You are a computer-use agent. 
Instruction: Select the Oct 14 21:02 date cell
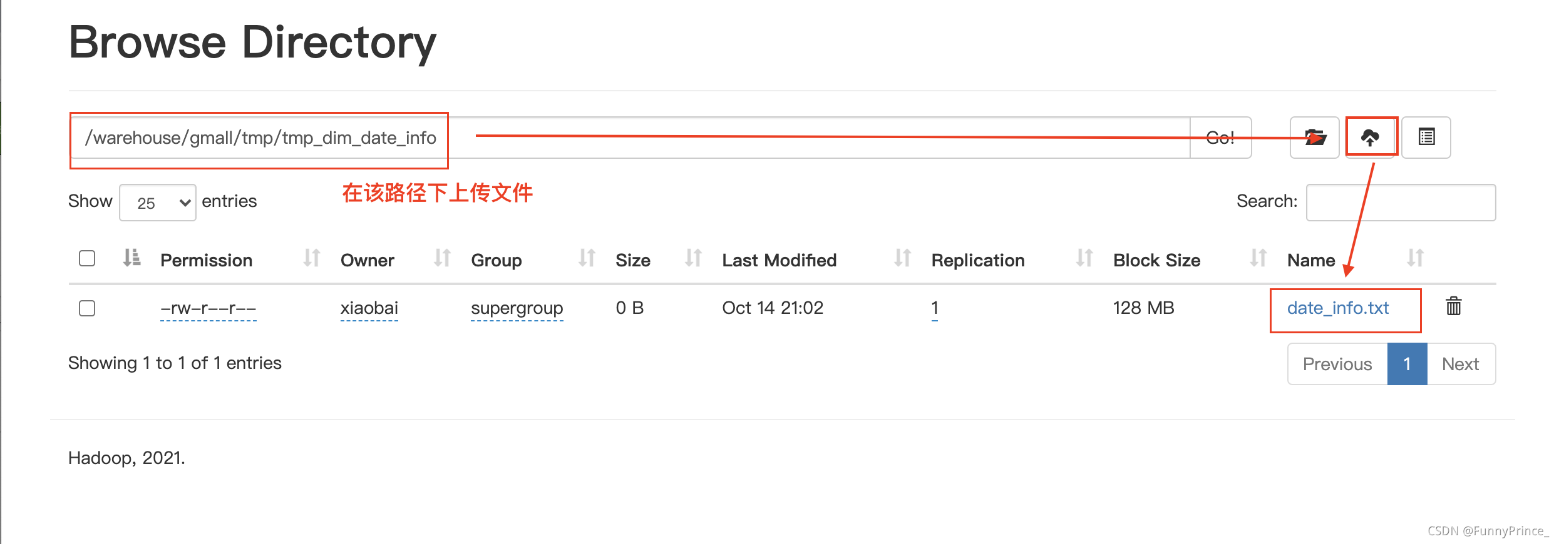click(x=773, y=308)
